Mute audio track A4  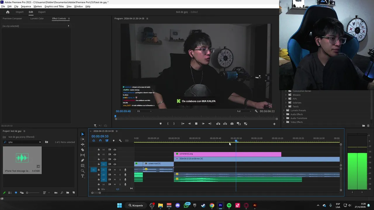click(x=115, y=184)
